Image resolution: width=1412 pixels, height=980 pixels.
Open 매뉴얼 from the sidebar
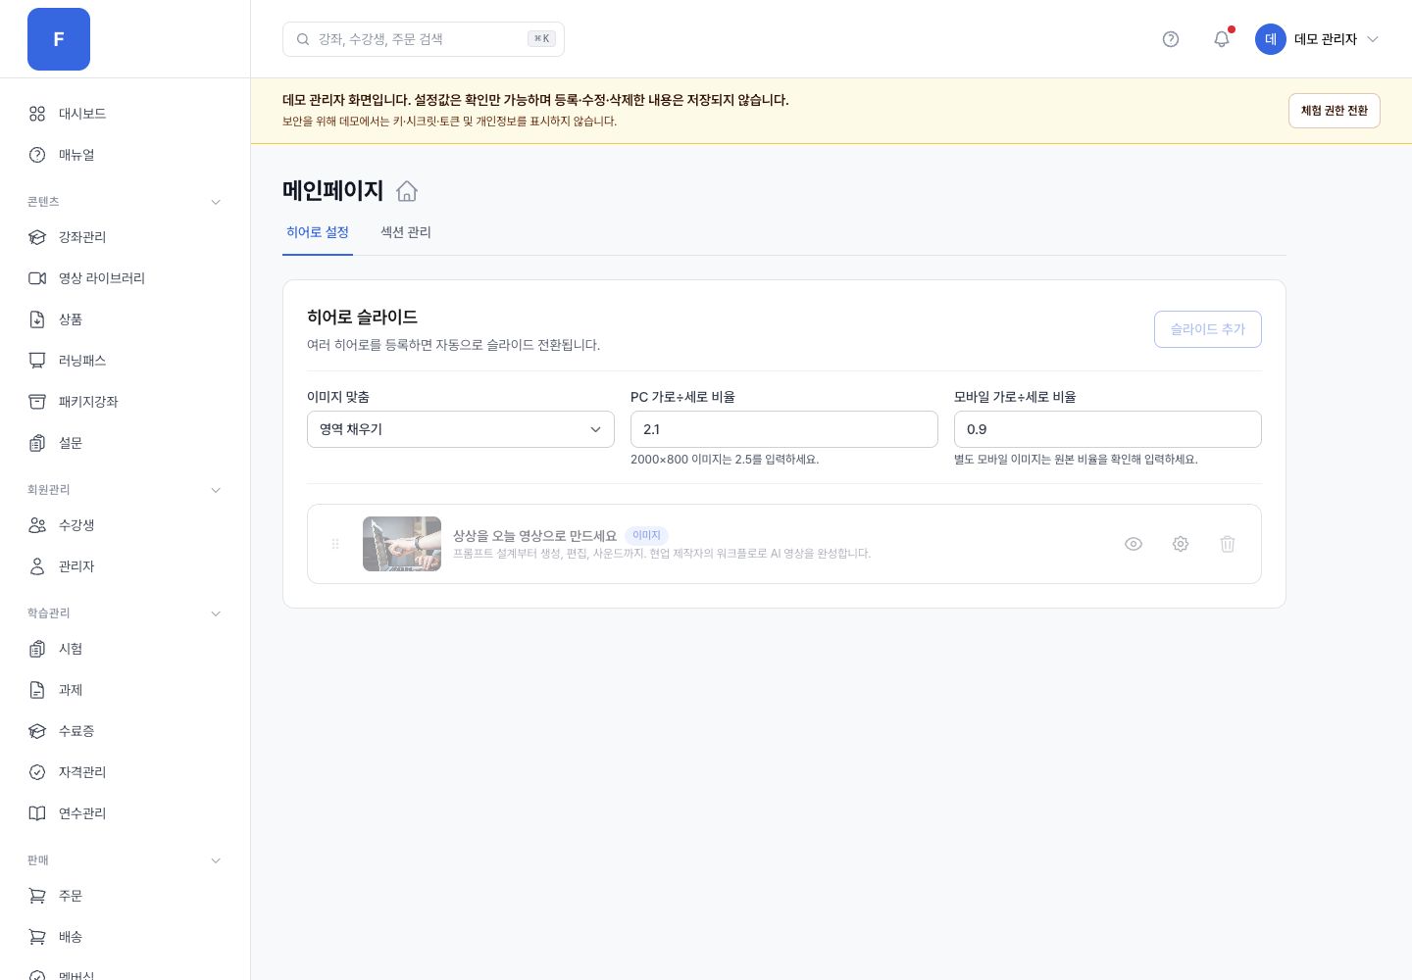pyautogui.click(x=126, y=155)
